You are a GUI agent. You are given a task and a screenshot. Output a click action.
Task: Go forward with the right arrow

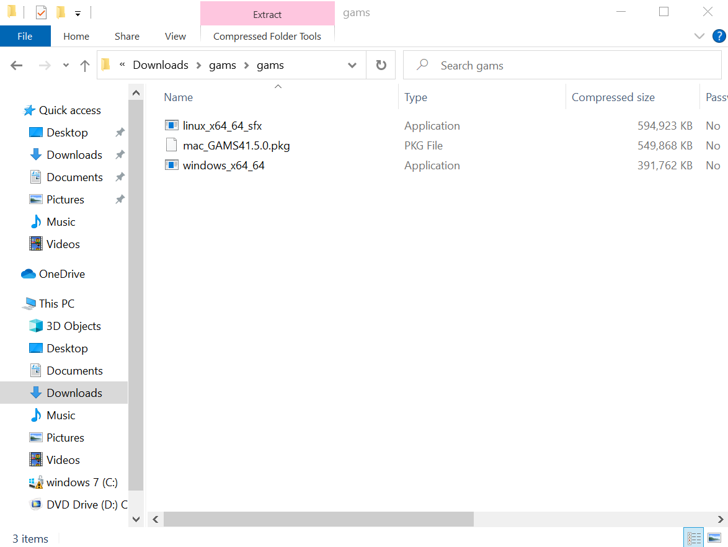click(45, 66)
